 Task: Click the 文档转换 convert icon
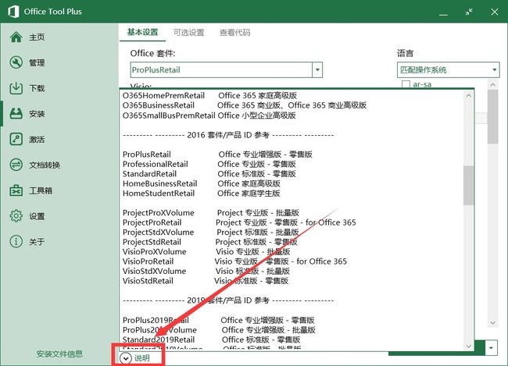click(16, 165)
